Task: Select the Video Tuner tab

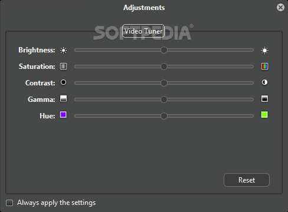Action: click(x=143, y=31)
